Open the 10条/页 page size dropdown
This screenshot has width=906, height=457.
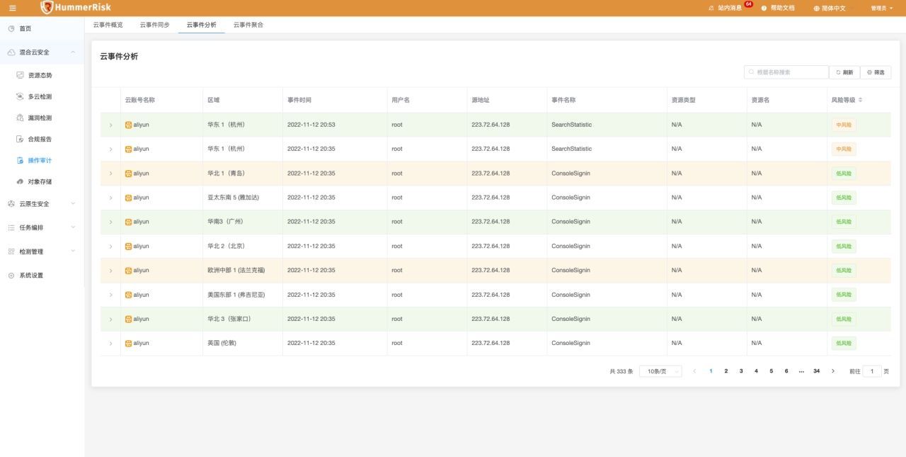pyautogui.click(x=660, y=371)
